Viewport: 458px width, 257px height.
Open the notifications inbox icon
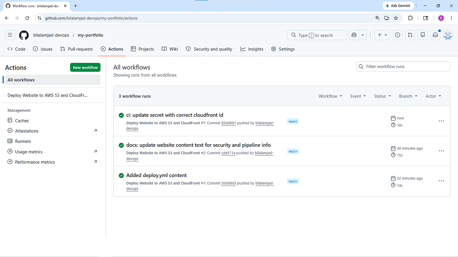click(435, 35)
